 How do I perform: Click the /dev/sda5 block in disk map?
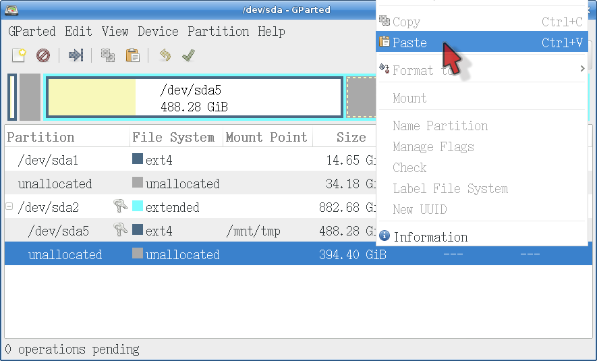click(x=194, y=97)
